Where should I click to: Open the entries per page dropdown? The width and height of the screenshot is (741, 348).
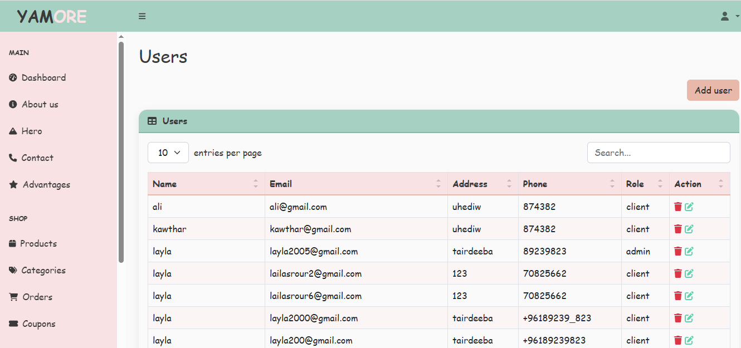coord(168,153)
